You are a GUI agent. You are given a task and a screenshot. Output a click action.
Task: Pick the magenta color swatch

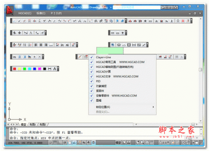pyautogui.click(x=40, y=69)
